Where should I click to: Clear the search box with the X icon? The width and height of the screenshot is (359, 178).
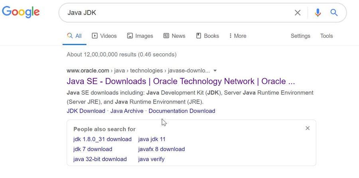[x=298, y=13]
